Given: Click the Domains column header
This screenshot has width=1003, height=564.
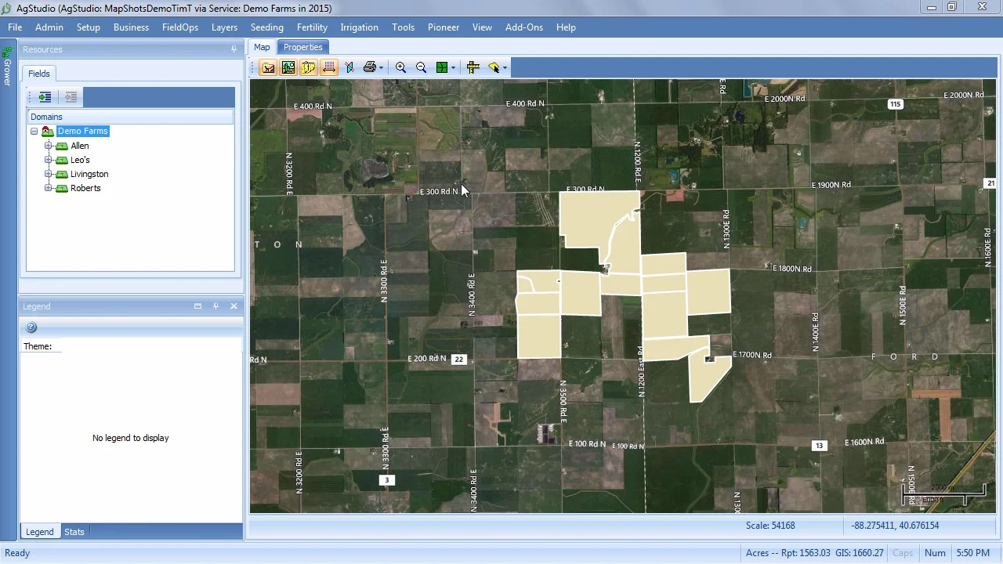Looking at the screenshot, I should (x=130, y=117).
